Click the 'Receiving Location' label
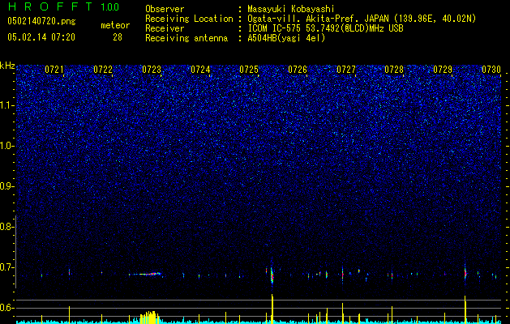Viewport: 510px width, 324px height. [189, 19]
